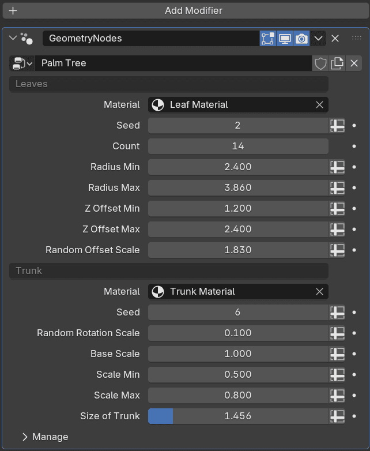Viewport: 370px width, 451px height.
Task: Toggle attribute input for Random Offset Scale
Action: [337, 250]
